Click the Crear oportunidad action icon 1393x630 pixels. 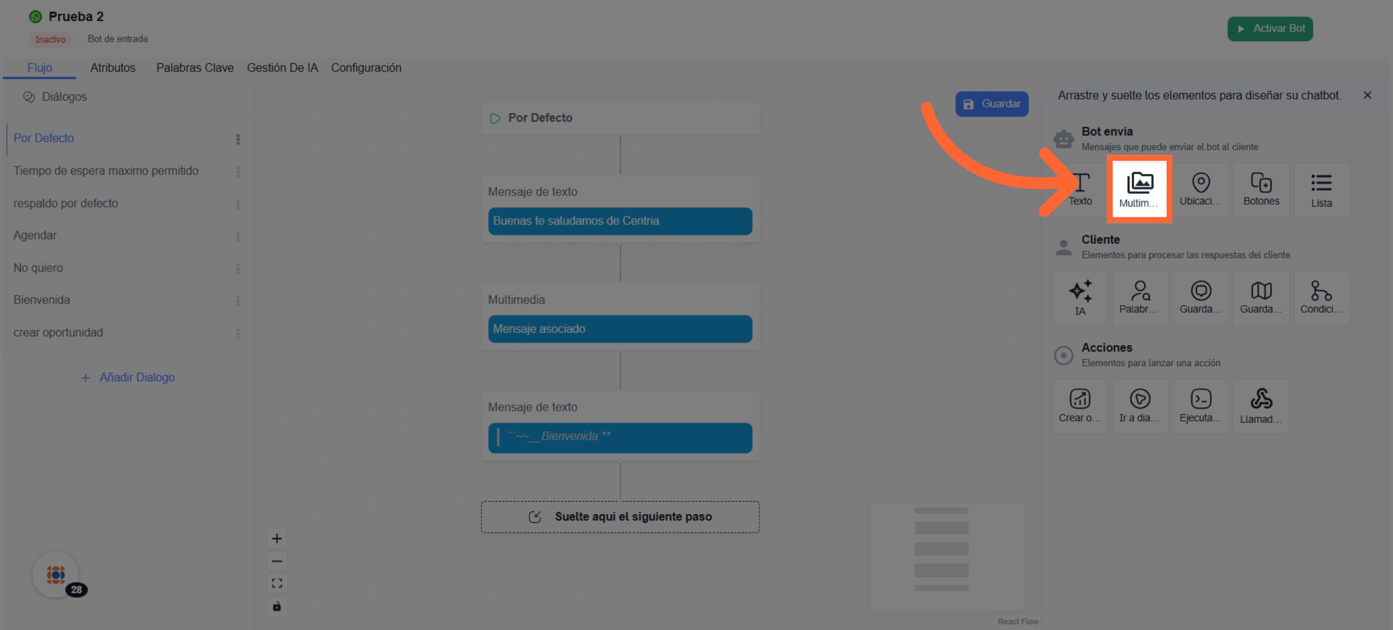click(x=1080, y=405)
